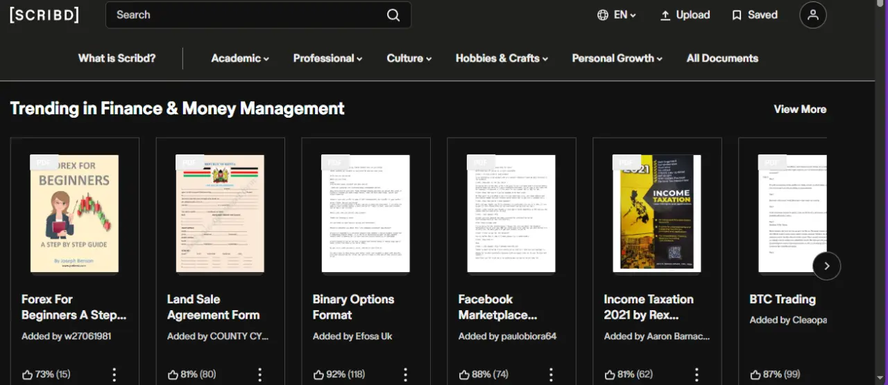The height and width of the screenshot is (385, 888).
Task: Open Income Taxation 2021 by Rex title
Action: point(649,307)
